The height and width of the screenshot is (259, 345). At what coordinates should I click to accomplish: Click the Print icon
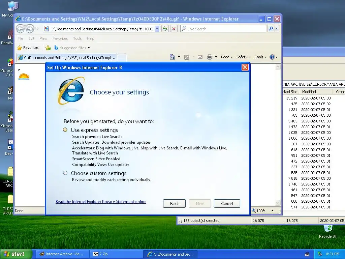210,57
